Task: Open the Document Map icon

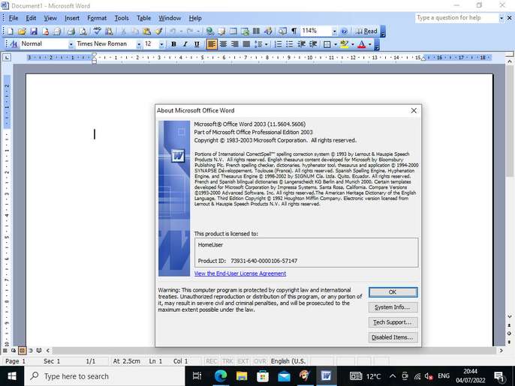Action: (x=282, y=31)
